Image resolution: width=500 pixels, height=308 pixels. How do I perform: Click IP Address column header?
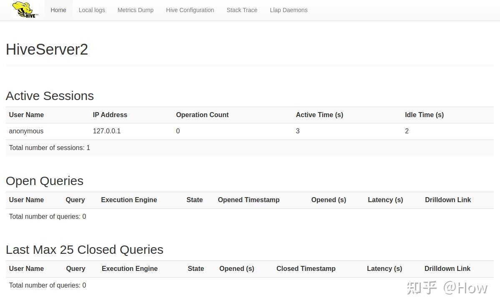pos(110,115)
